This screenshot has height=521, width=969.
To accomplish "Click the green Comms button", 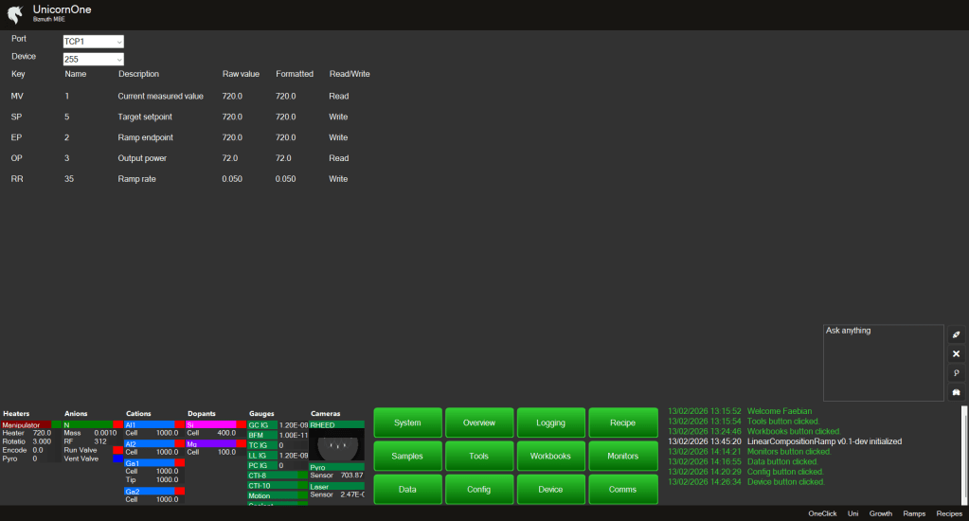I will (622, 489).
